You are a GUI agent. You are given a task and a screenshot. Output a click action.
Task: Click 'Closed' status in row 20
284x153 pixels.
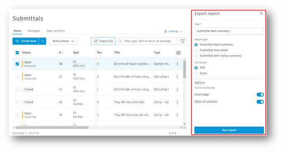(29, 102)
